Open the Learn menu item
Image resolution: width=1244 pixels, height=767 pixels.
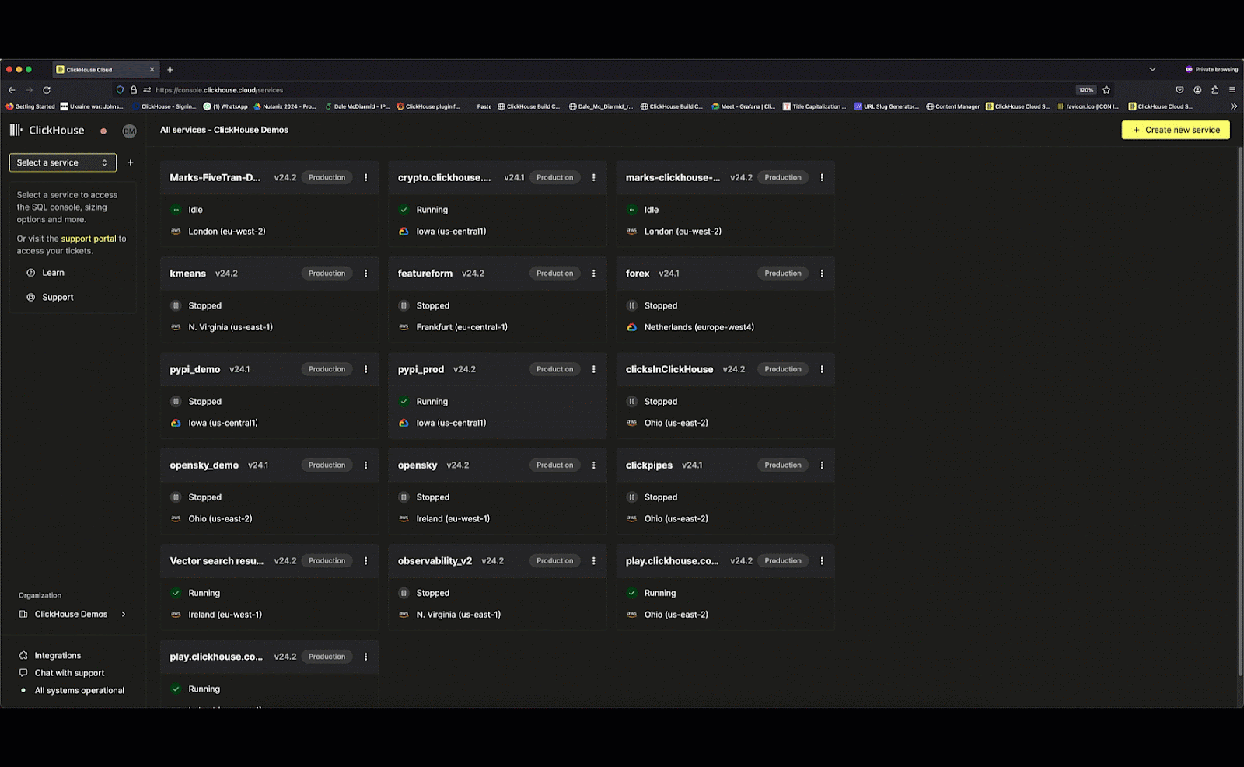click(x=53, y=273)
